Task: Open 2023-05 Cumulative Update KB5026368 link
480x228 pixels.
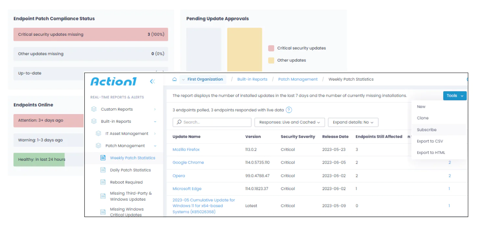Action: pyautogui.click(x=204, y=206)
